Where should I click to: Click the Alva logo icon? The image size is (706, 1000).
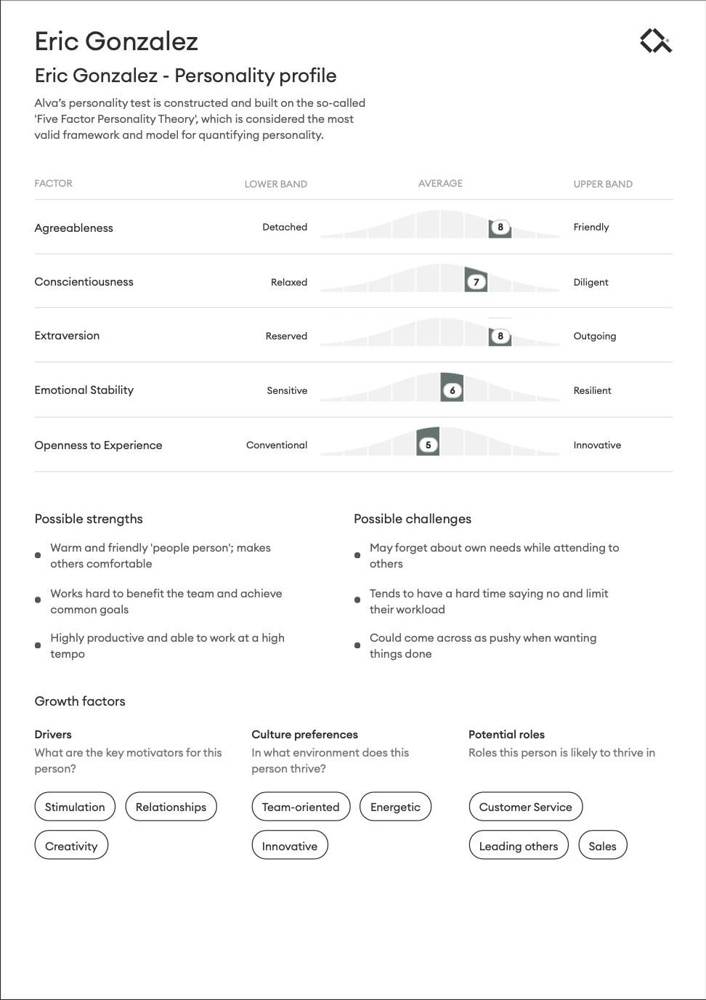(656, 41)
